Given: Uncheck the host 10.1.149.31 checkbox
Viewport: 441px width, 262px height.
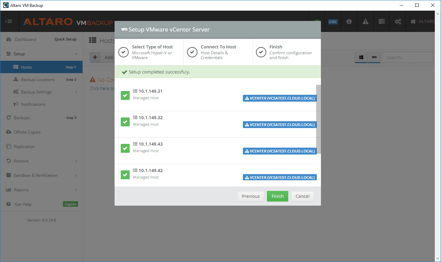Looking at the screenshot, I should click(x=125, y=95).
